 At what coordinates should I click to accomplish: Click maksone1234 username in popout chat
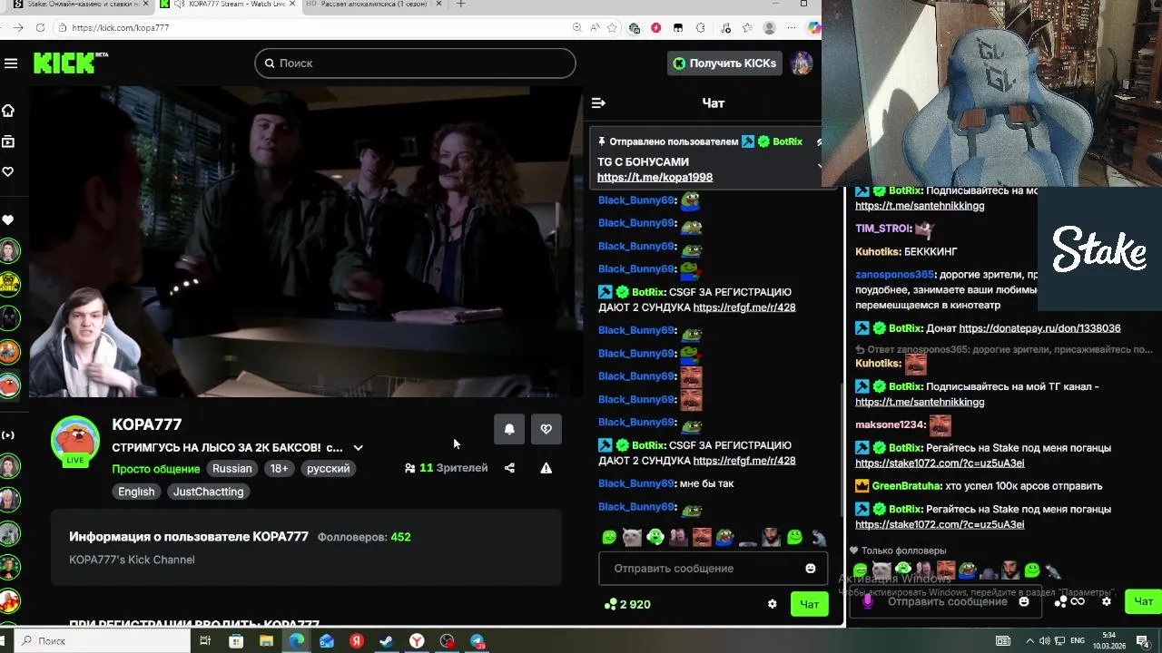891,424
